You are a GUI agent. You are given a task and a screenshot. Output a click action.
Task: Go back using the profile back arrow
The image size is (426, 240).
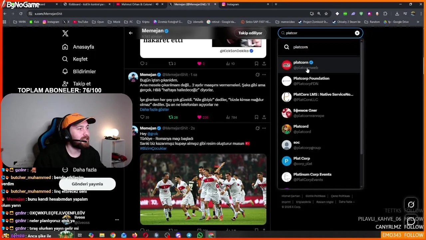[131, 33]
